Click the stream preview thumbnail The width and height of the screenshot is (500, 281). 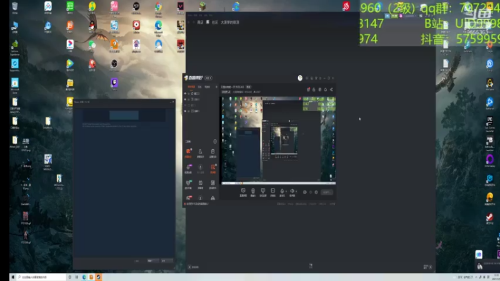coord(278,140)
